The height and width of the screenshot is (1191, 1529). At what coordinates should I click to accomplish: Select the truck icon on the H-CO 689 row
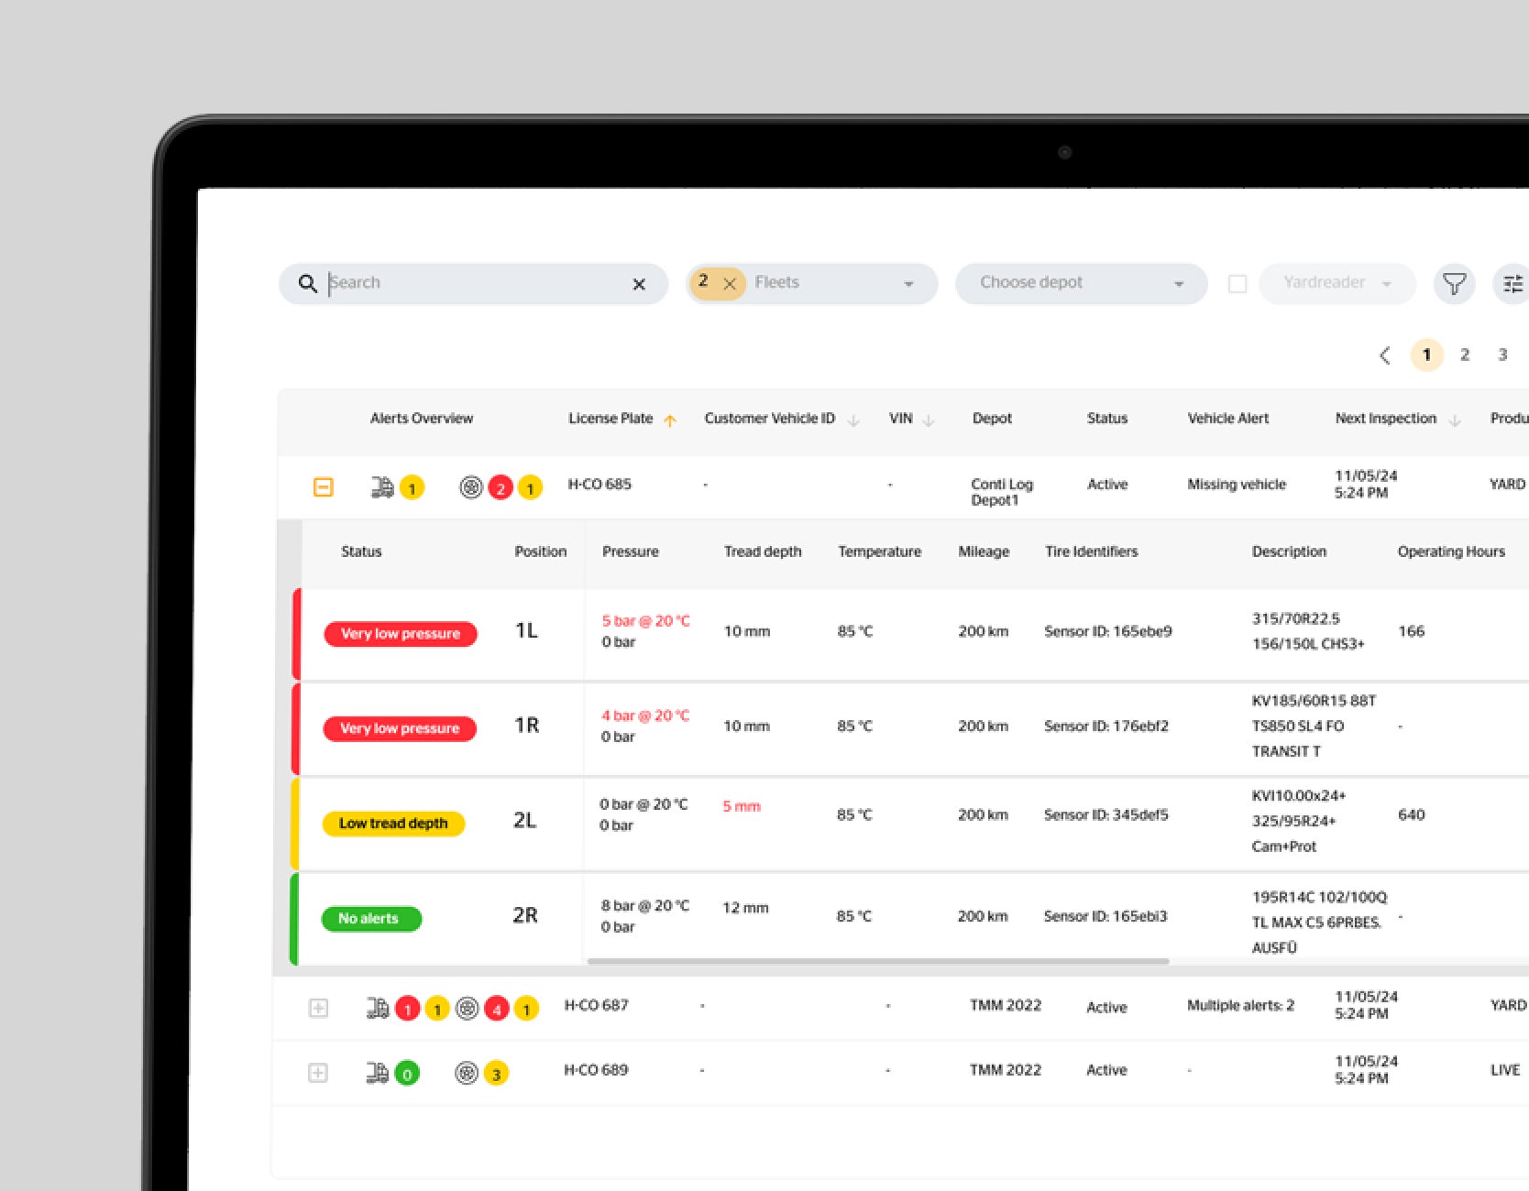pyautogui.click(x=375, y=1071)
